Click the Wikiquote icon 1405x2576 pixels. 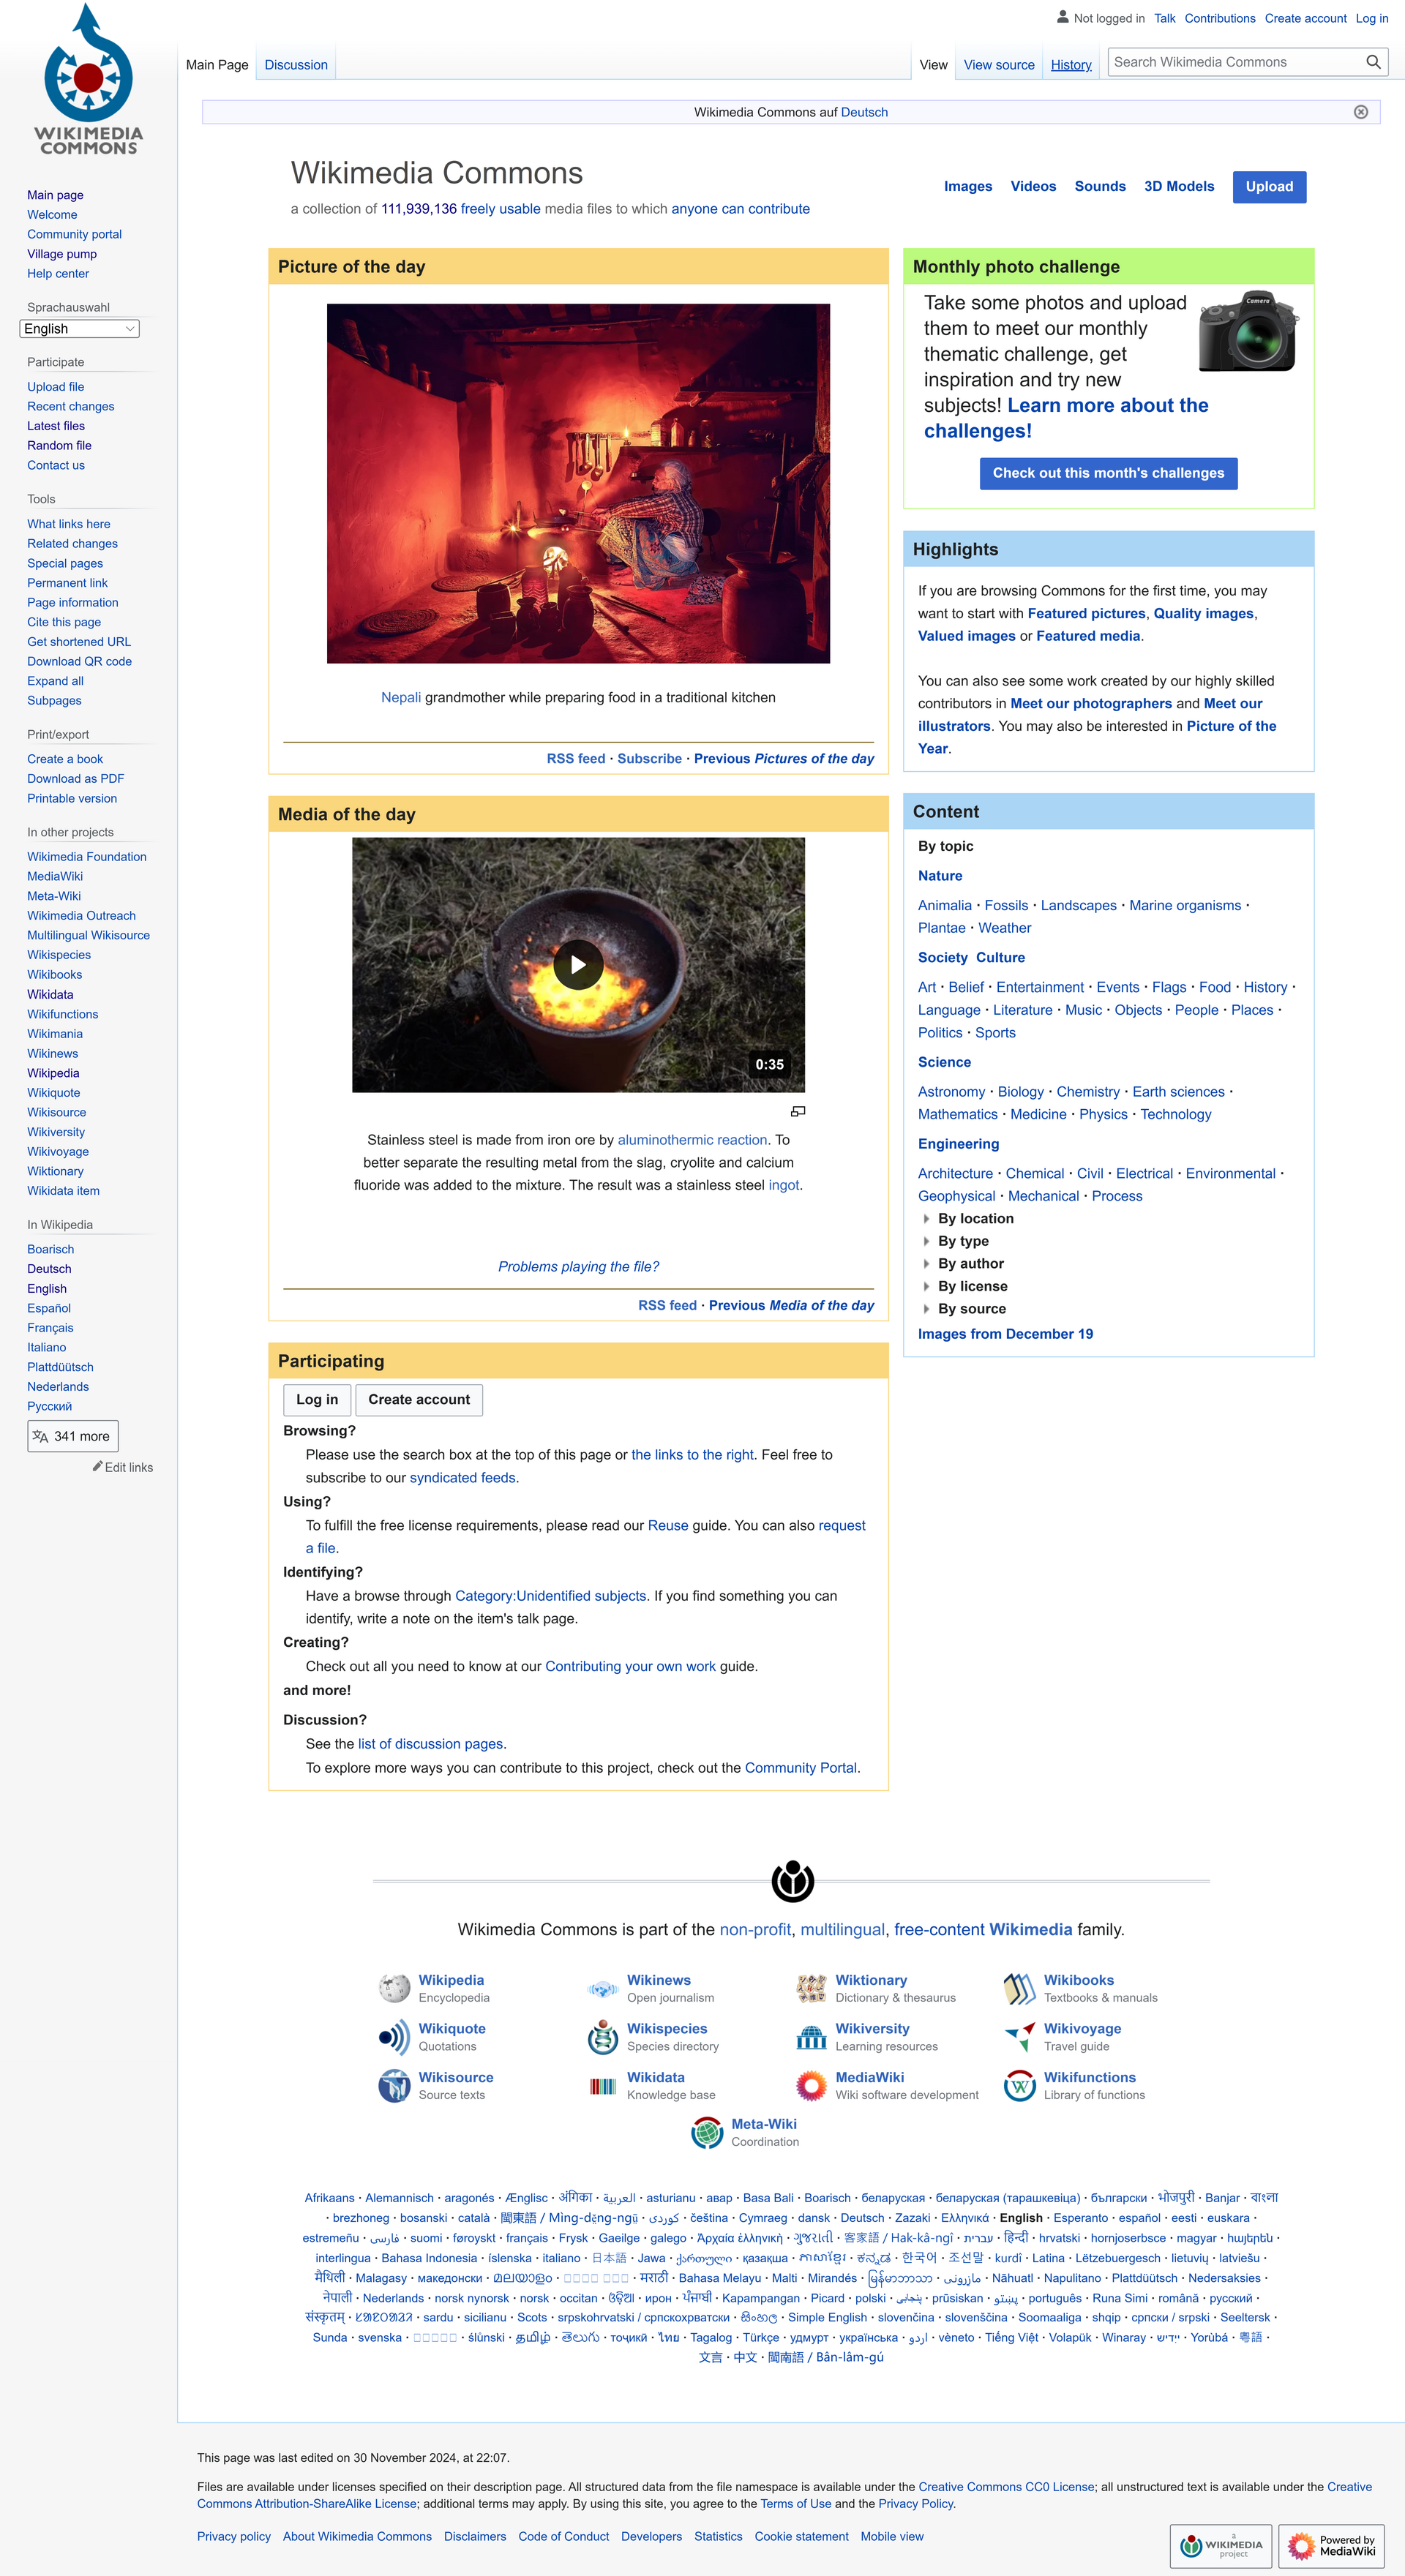(394, 2037)
